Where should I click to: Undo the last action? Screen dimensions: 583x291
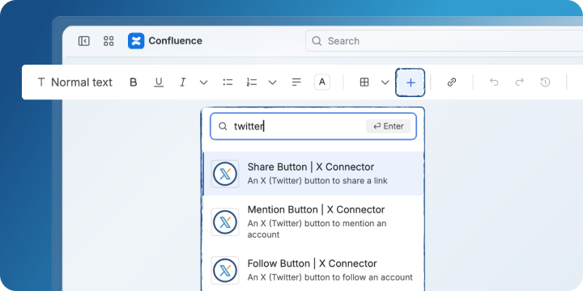[494, 82]
